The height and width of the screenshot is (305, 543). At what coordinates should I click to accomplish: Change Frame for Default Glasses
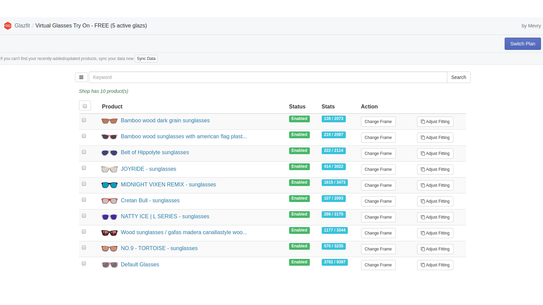[378, 265]
